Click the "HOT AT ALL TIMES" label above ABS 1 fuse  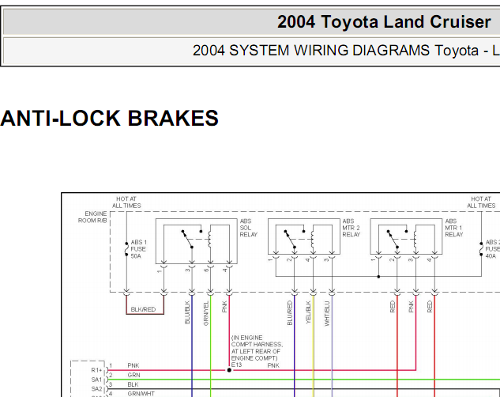pyautogui.click(x=126, y=202)
